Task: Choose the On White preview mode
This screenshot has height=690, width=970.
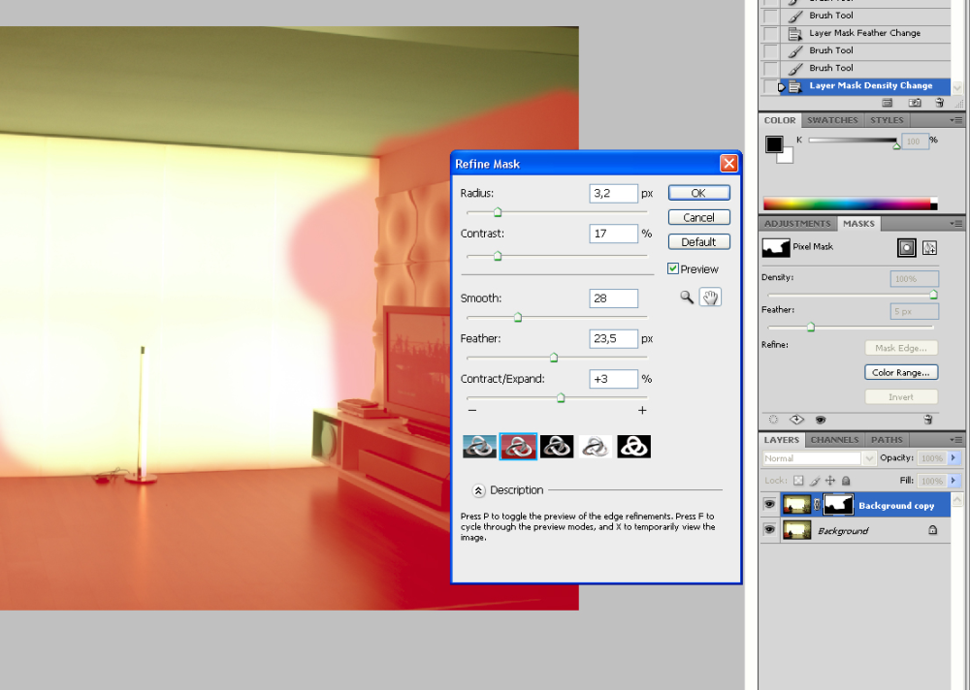Action: (x=595, y=446)
